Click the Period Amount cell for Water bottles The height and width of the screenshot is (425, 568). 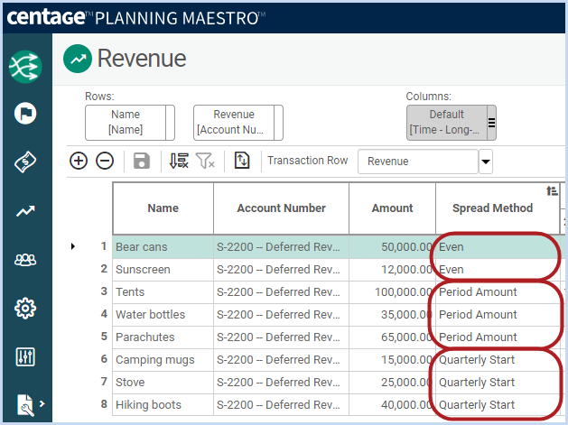click(498, 315)
